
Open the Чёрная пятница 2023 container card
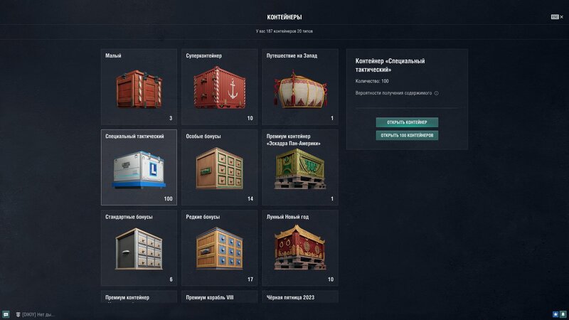[x=300, y=297]
